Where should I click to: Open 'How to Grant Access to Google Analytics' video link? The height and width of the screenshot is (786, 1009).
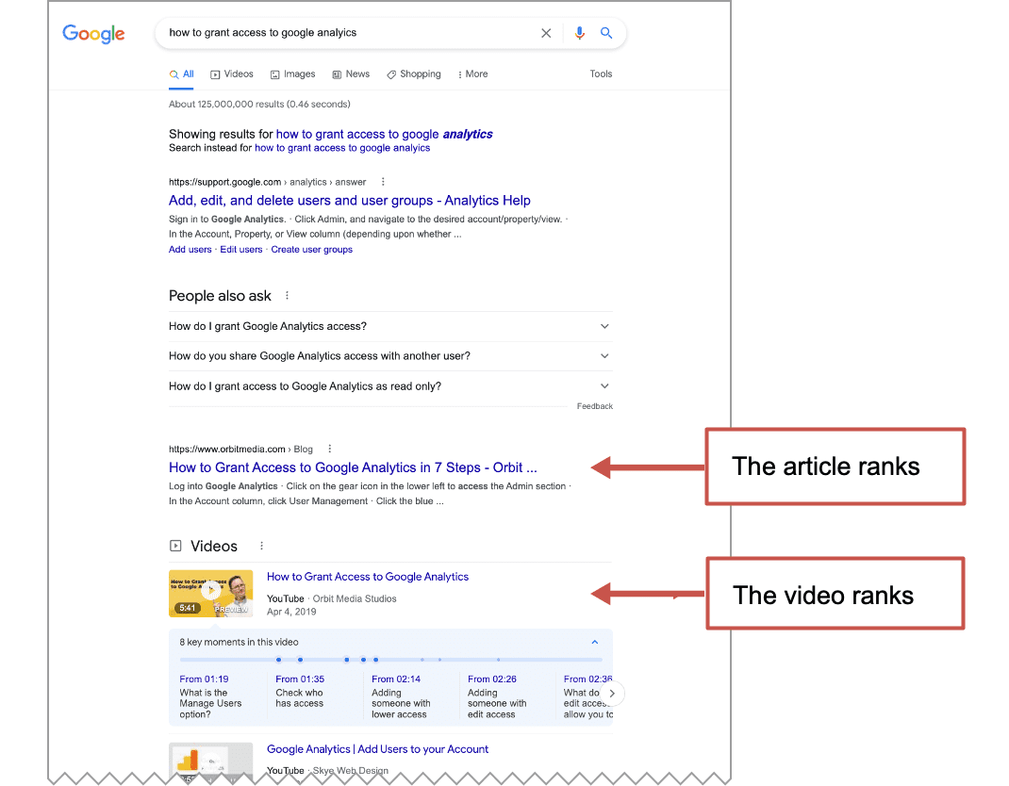[x=368, y=577]
